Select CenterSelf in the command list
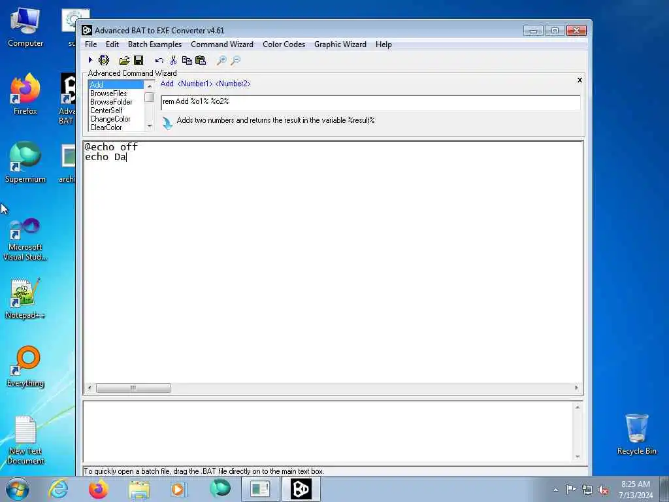The height and width of the screenshot is (502, 669). coord(116,110)
